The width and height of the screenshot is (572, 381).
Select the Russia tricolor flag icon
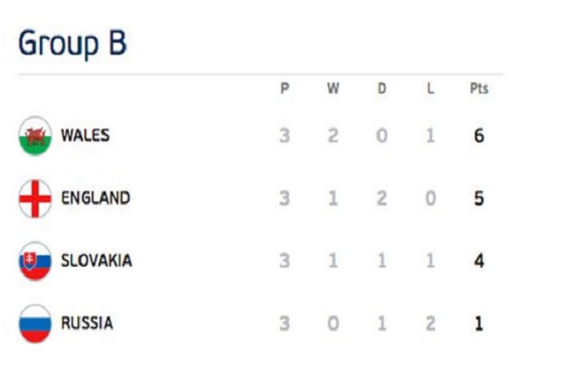(x=35, y=324)
